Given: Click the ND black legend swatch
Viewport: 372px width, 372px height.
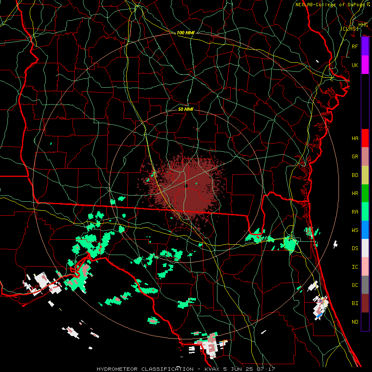Looking at the screenshot, I should pyautogui.click(x=365, y=322).
